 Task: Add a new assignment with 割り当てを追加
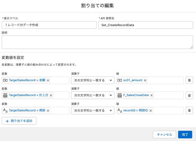pos(19,121)
